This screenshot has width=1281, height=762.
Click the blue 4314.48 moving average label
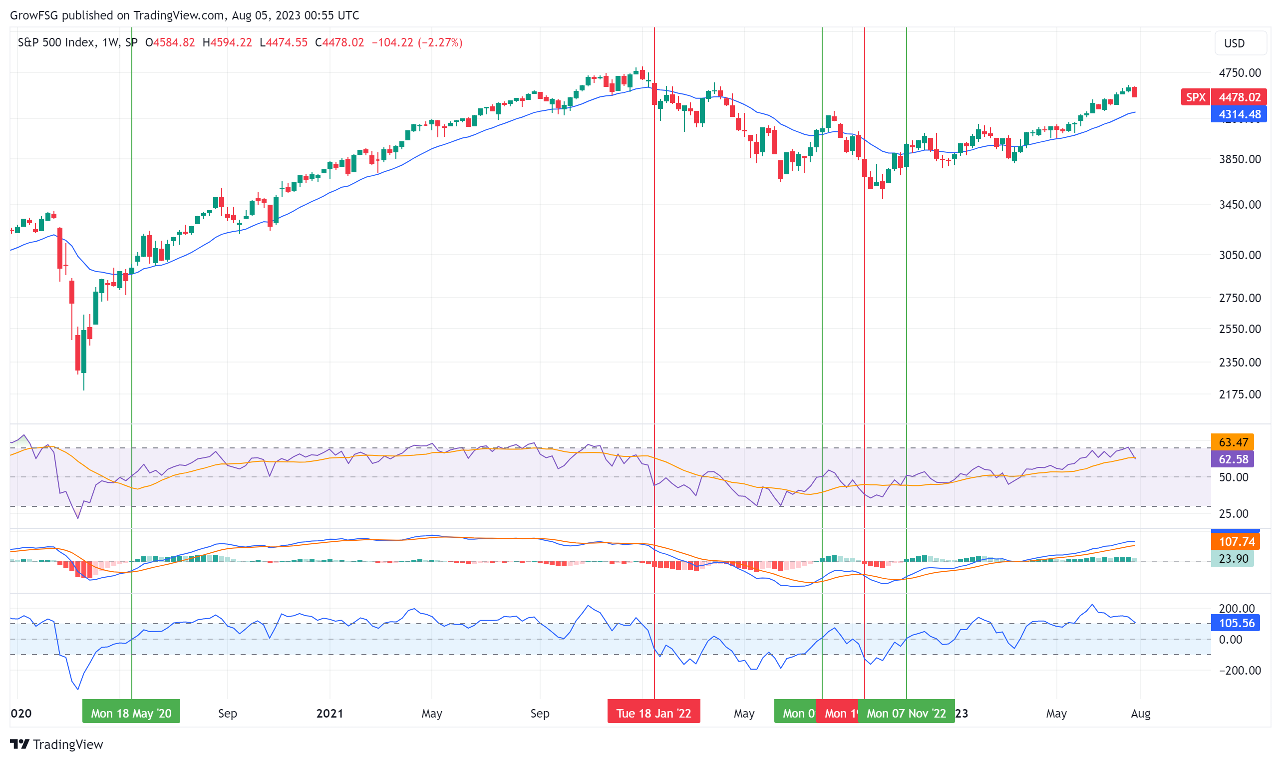(x=1239, y=114)
